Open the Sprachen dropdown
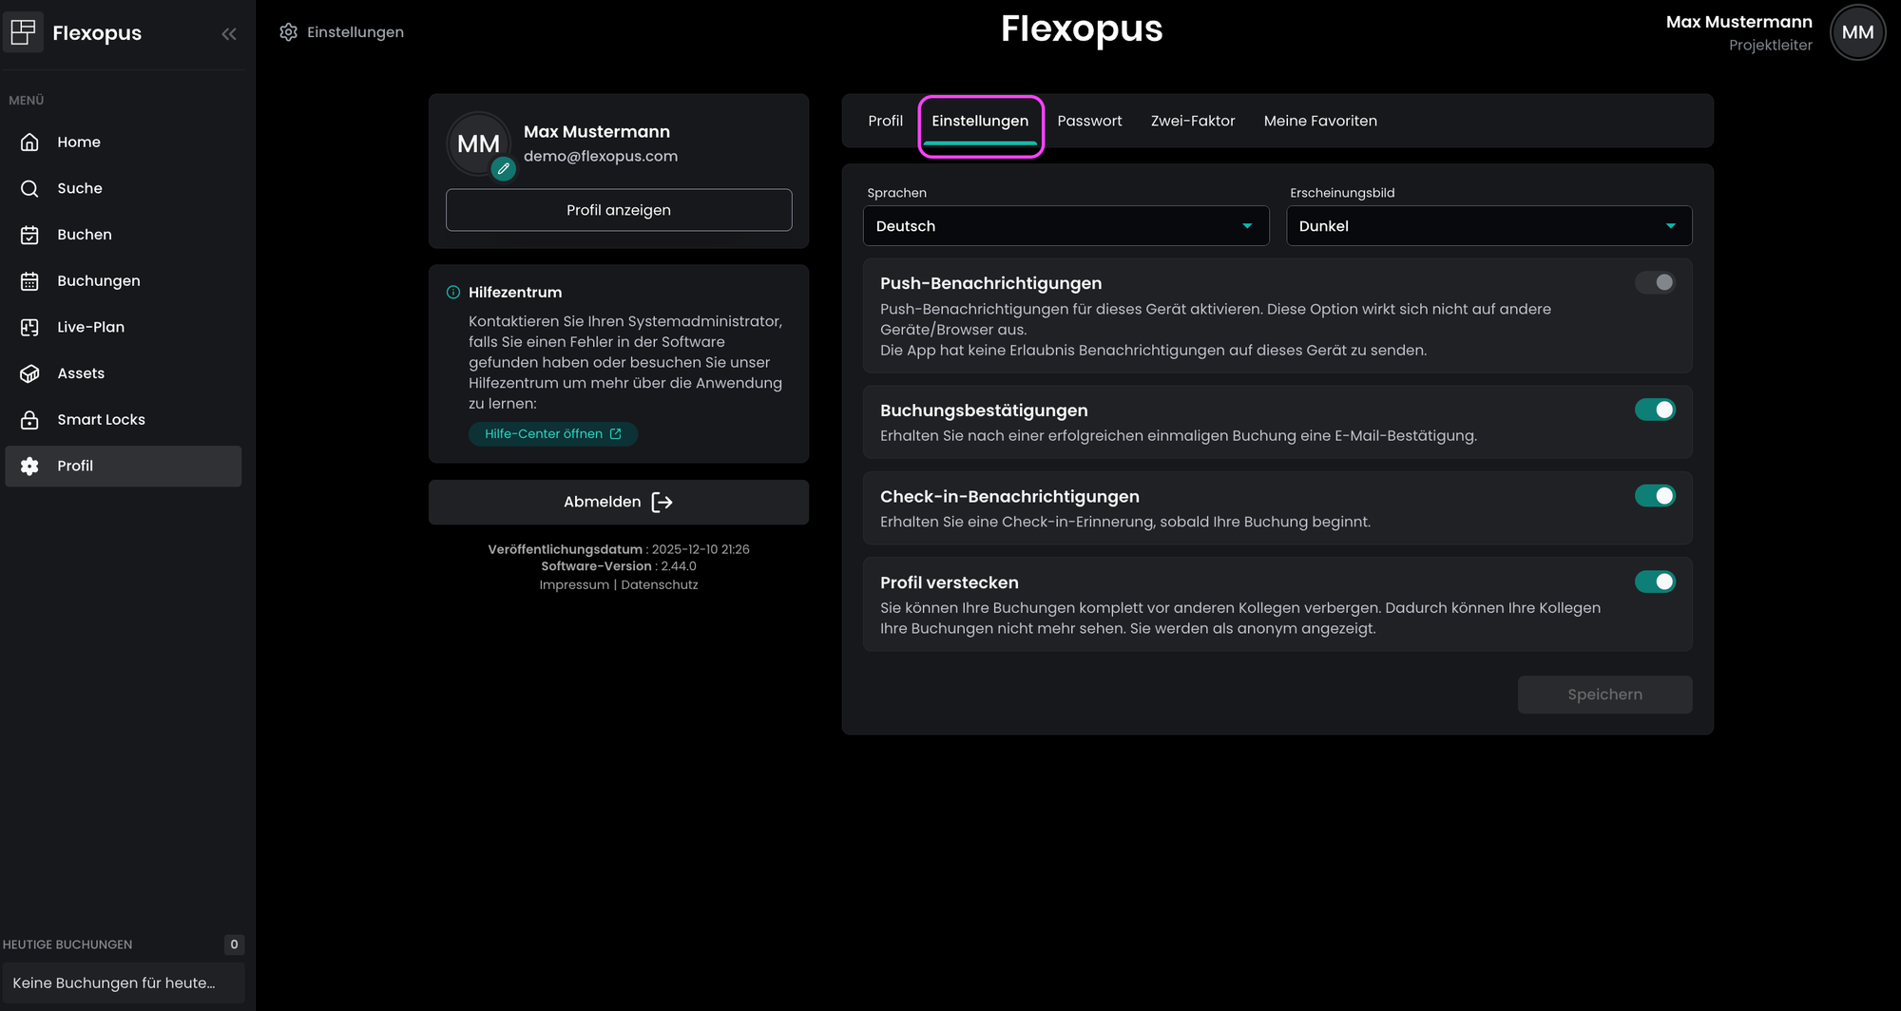 [x=1066, y=226]
